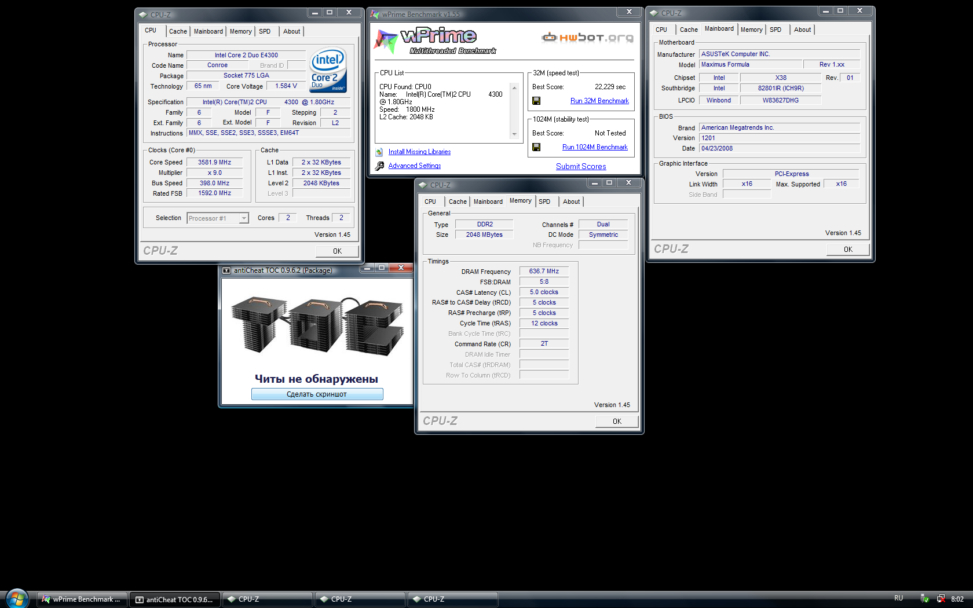
Task: Click the chipset X38 field
Action: (781, 78)
